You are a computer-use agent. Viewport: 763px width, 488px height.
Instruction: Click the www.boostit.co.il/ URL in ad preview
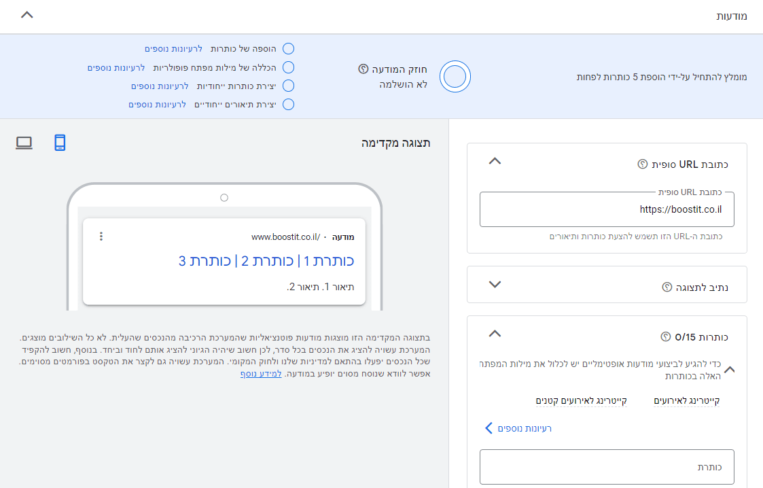coord(285,237)
